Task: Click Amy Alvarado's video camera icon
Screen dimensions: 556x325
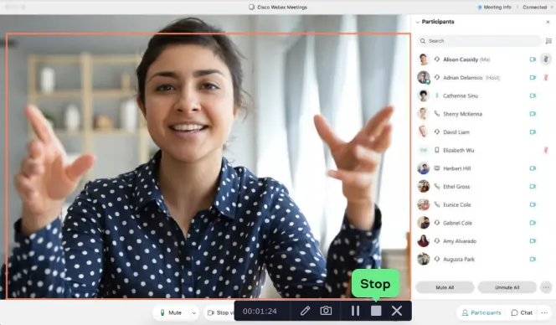Action: click(533, 240)
